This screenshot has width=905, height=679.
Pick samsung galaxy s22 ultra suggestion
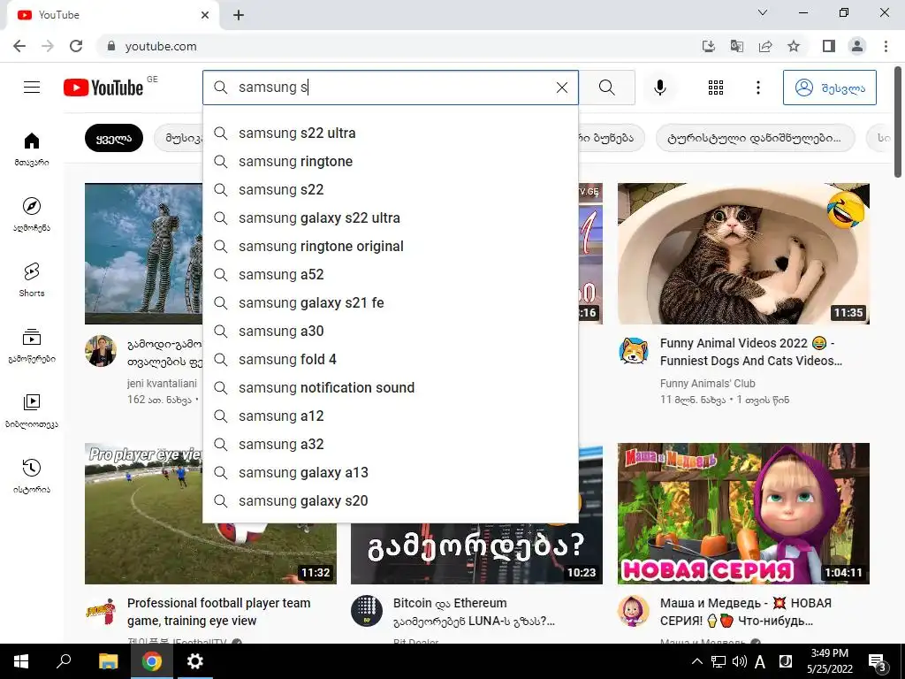tap(391, 217)
